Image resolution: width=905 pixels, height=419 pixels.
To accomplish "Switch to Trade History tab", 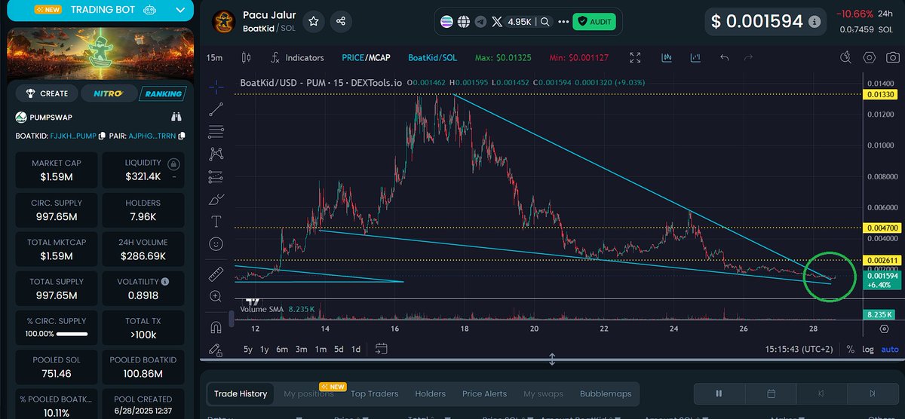I will [241, 393].
